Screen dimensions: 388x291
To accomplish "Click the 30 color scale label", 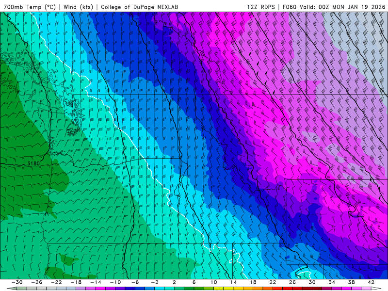I will coord(312,282).
